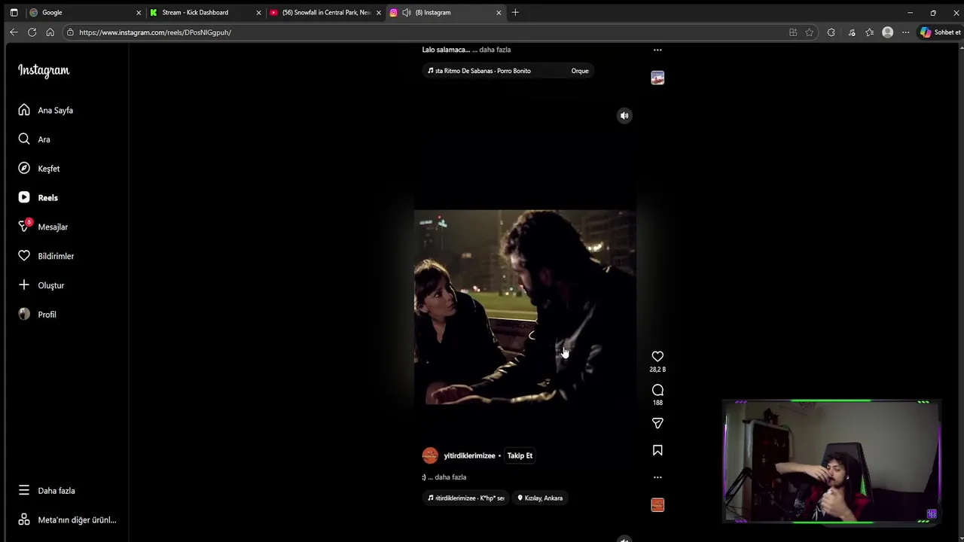Open Mesajlar with the unread badge
This screenshot has width=964, height=542.
(x=43, y=227)
